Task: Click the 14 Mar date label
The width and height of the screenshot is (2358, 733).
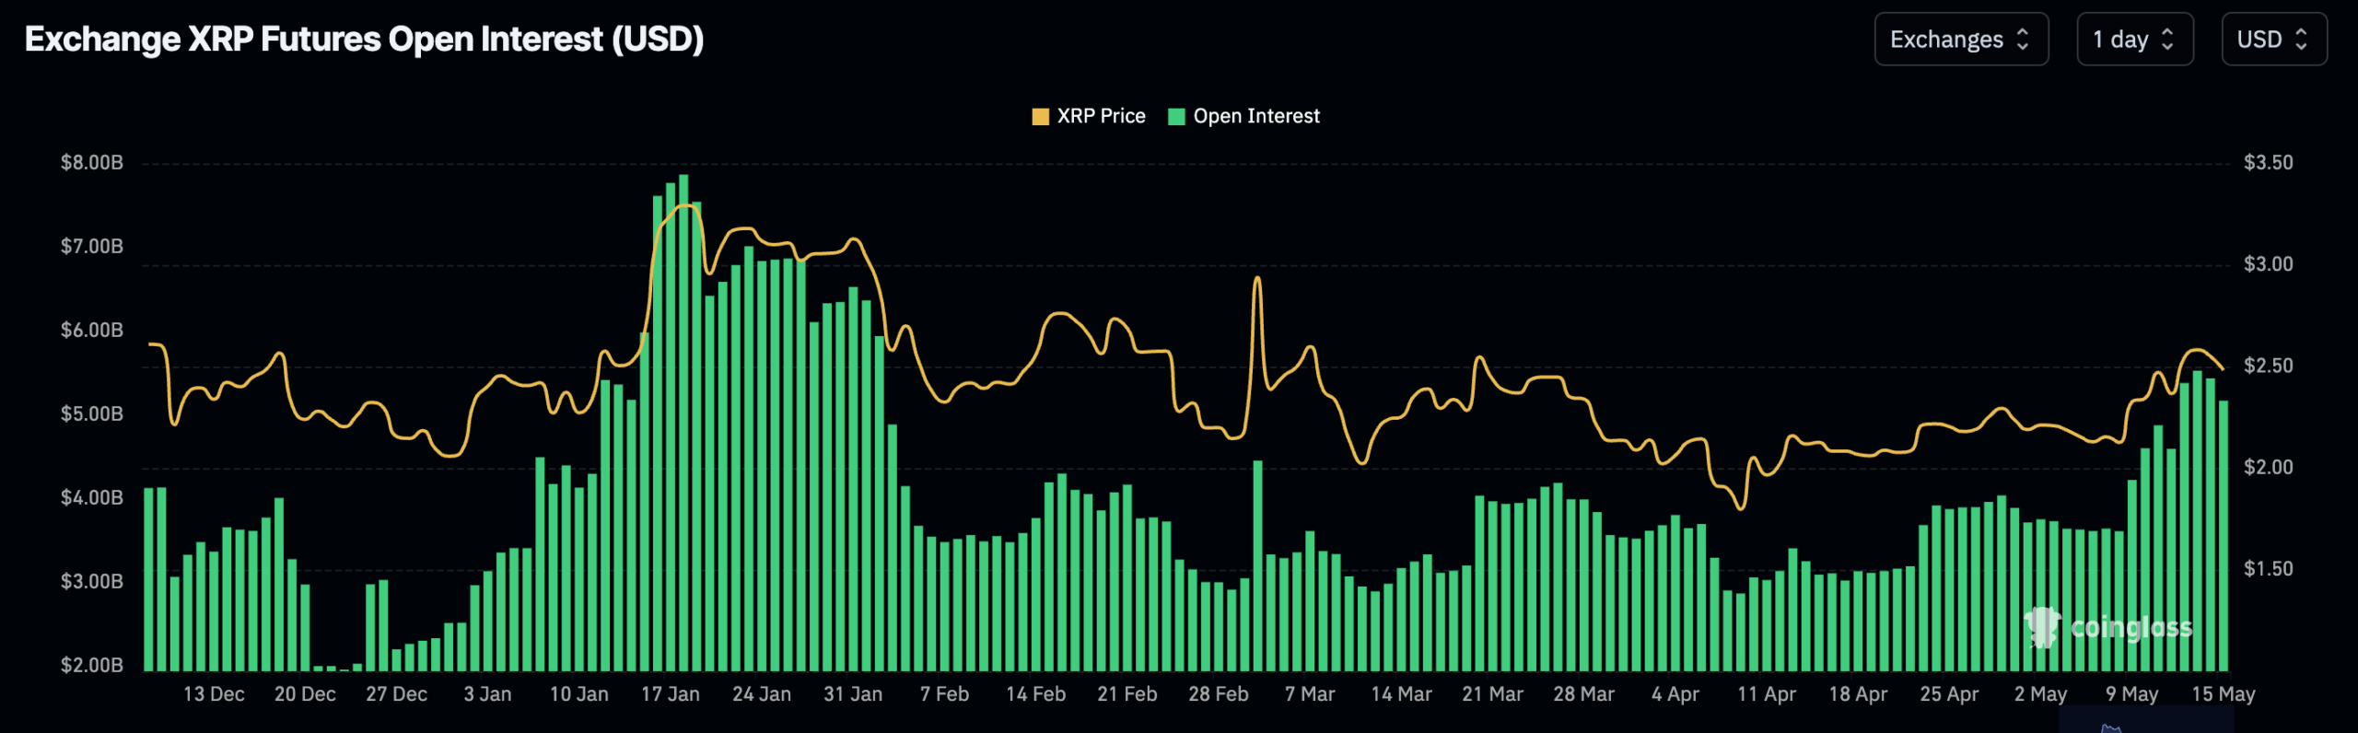Action: coord(1401,694)
